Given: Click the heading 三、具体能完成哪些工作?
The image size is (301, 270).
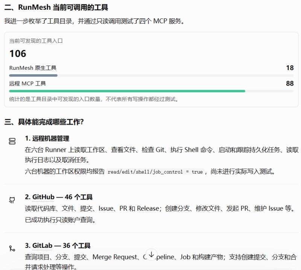Looking at the screenshot, I should coord(44,122).
